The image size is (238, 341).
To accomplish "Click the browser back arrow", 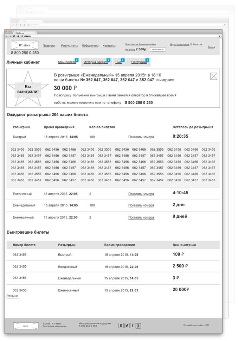I will (x=7, y=36).
